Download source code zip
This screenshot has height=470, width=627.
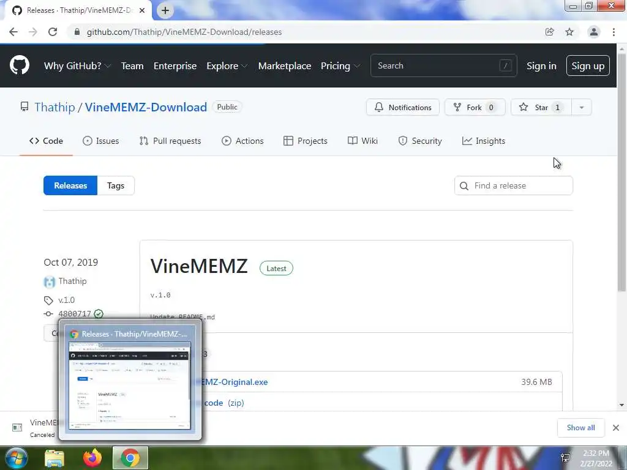click(224, 403)
